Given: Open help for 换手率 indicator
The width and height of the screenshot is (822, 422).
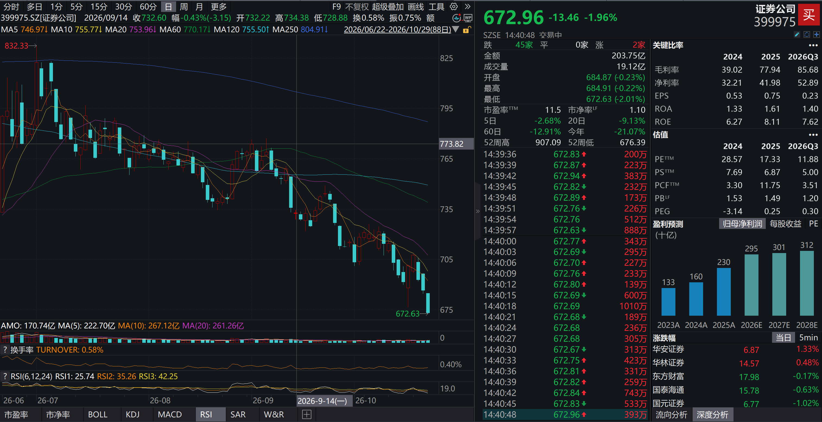Looking at the screenshot, I should (5, 350).
